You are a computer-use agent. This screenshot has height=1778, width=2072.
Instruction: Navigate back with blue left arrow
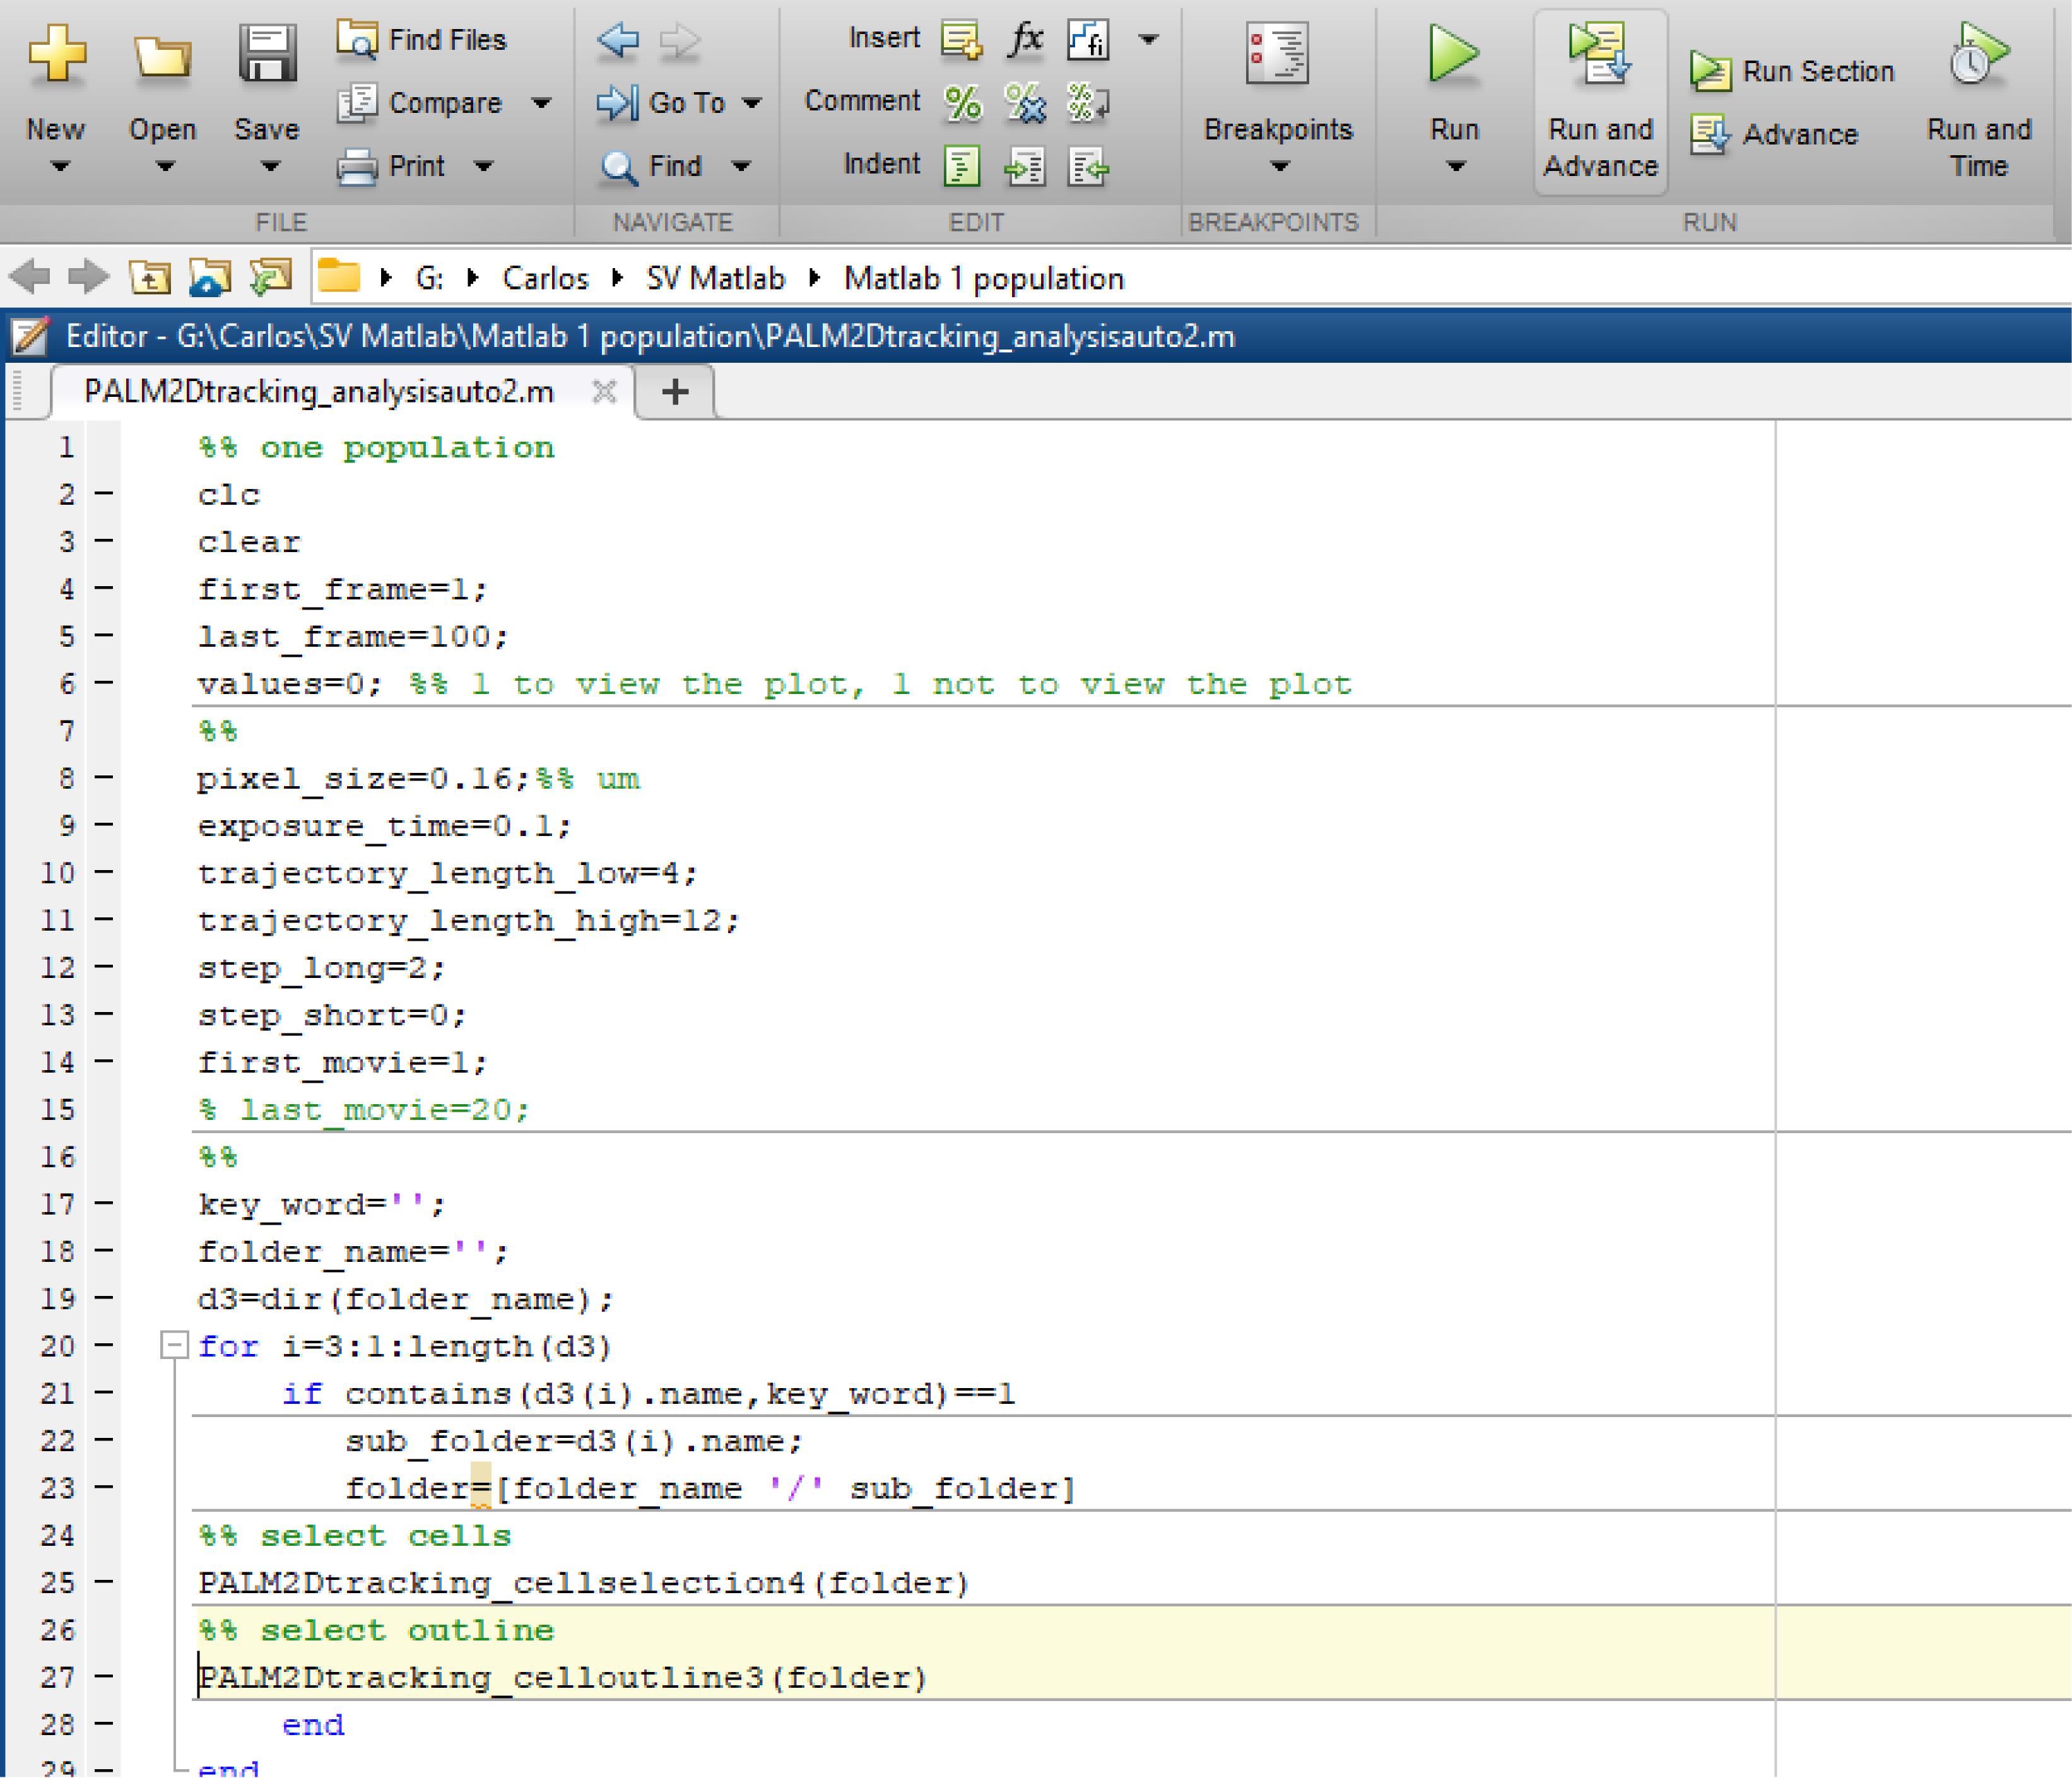(618, 40)
